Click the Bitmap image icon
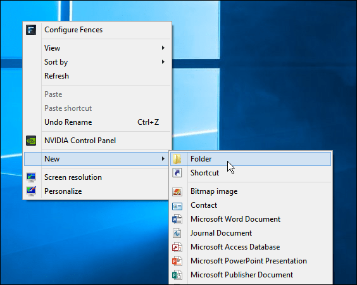 177,191
